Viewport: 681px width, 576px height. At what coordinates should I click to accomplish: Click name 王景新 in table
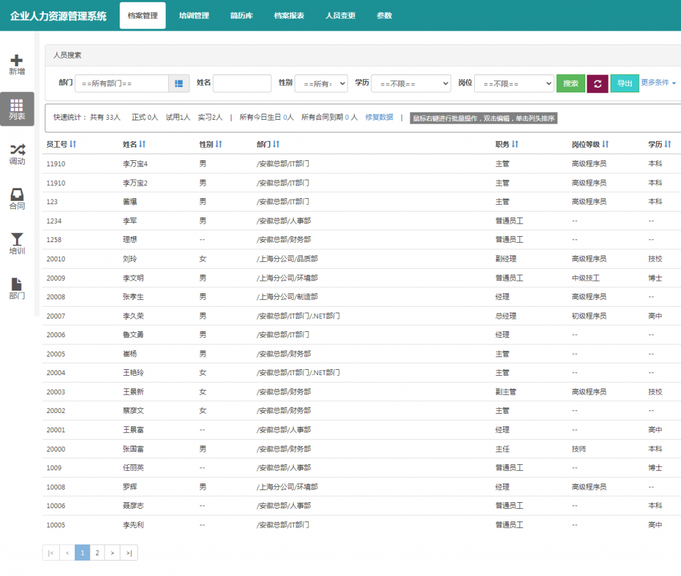tap(133, 392)
